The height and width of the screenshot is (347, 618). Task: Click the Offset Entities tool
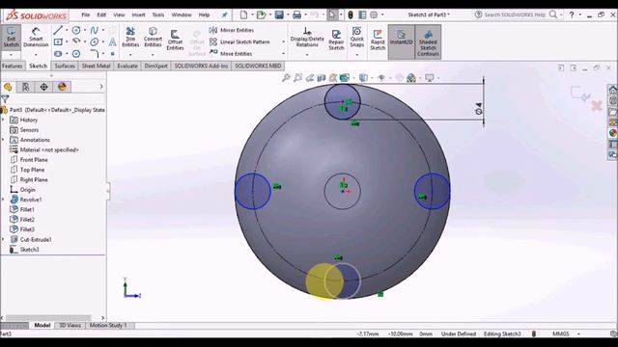[x=175, y=40]
